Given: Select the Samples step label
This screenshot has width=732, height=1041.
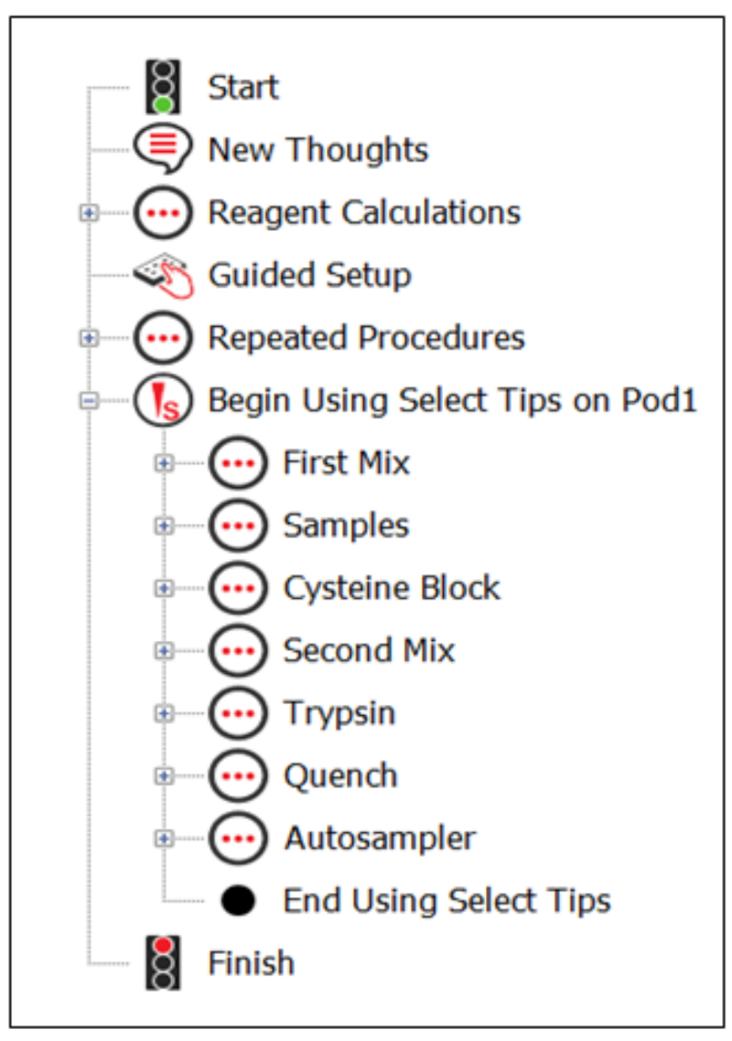Looking at the screenshot, I should pyautogui.click(x=346, y=526).
